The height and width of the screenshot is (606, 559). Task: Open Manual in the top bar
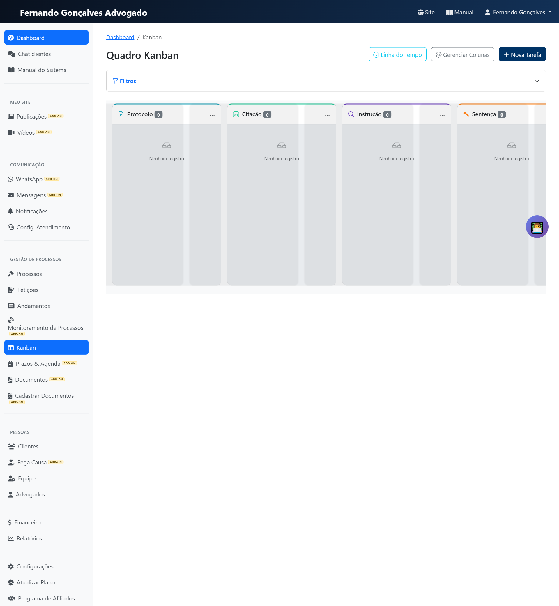459,12
